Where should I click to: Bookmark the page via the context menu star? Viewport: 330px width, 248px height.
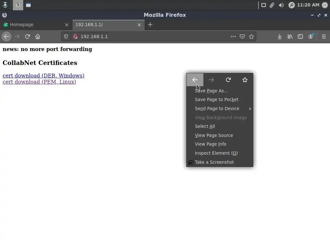(245, 80)
